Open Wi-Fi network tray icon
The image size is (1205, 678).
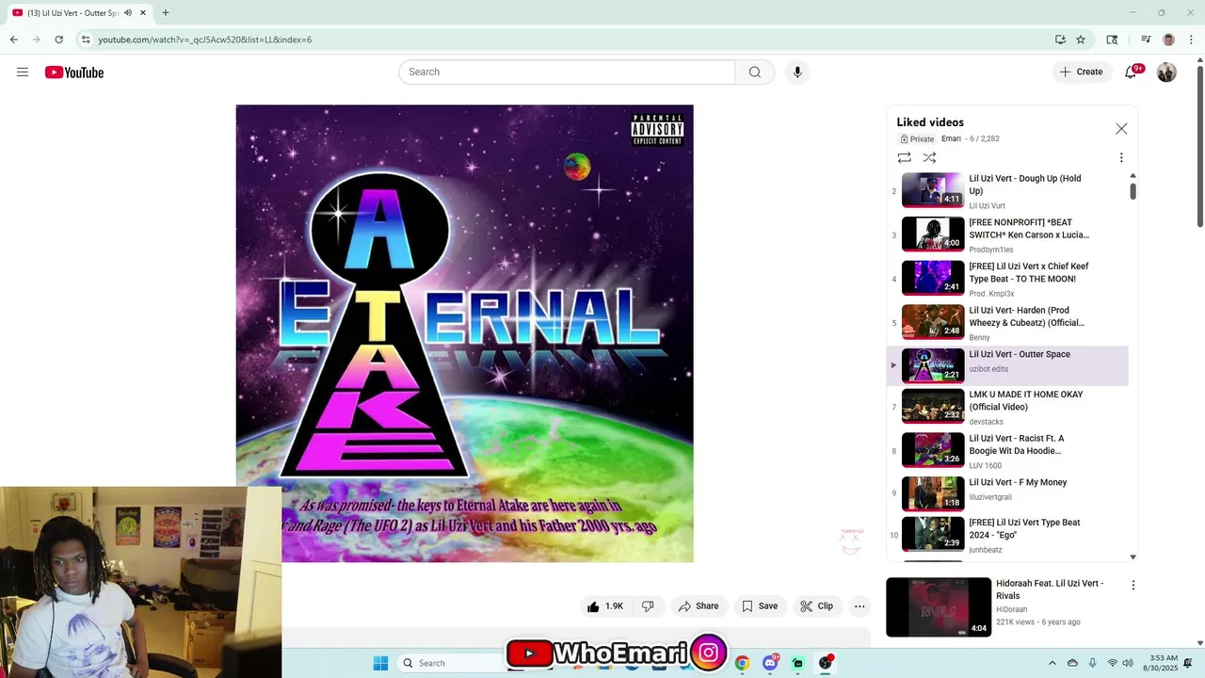click(1112, 663)
